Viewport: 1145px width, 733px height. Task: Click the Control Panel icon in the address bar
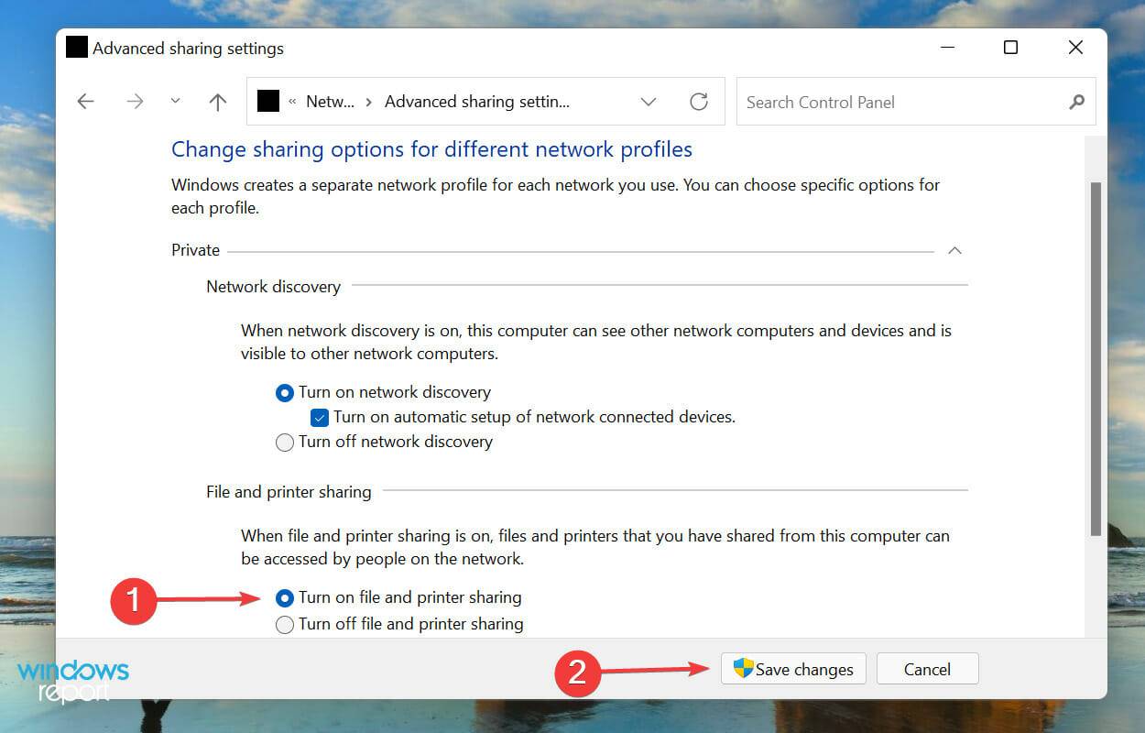267,101
